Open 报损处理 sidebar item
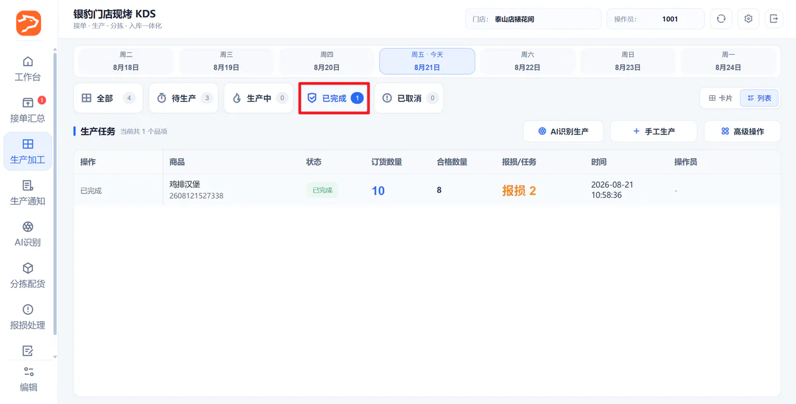 click(x=28, y=317)
